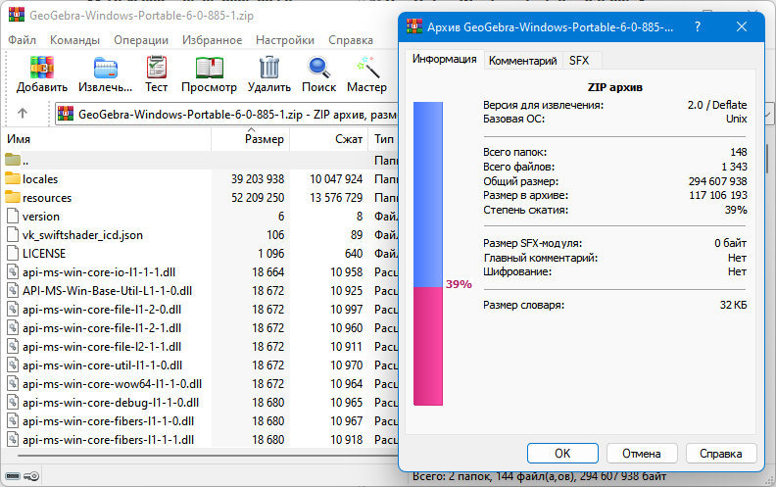This screenshot has width=776, height=487.
Task: Click the api-ms-win-core-wow64-l1-1-0.dll file icon
Action: (x=13, y=383)
